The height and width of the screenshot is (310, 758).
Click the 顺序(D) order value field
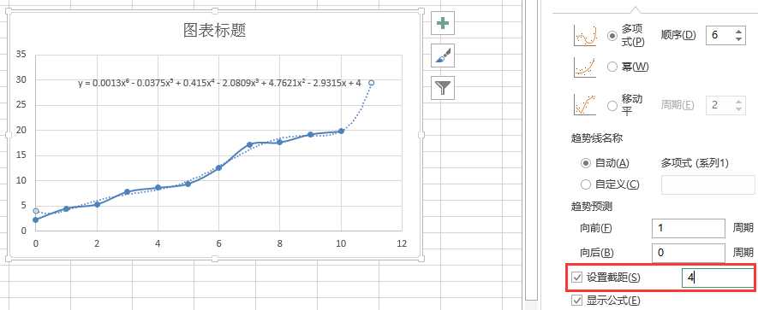point(719,35)
